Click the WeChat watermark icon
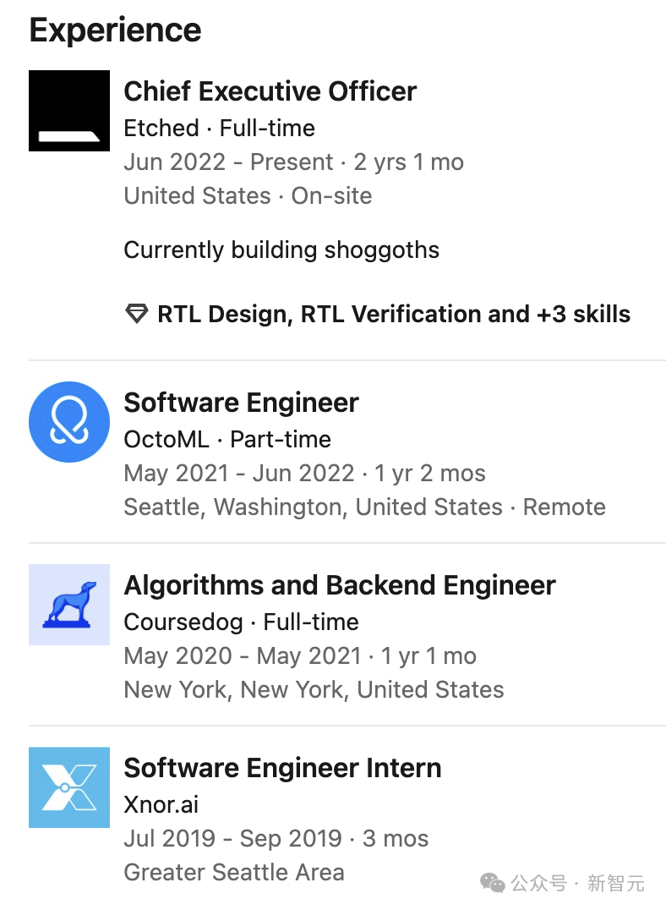Screen dimensions: 666x910 click(x=493, y=883)
